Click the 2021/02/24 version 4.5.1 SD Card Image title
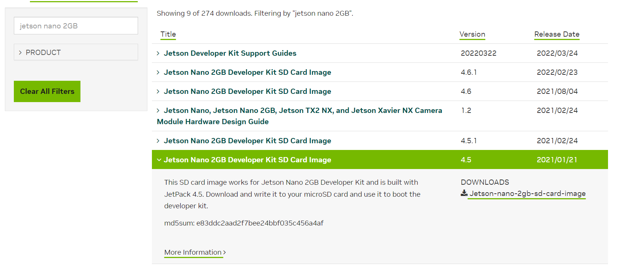 click(x=247, y=141)
